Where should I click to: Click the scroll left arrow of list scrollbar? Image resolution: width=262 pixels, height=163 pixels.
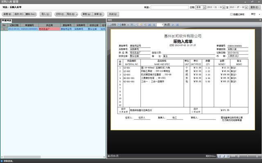tap(2, 157)
